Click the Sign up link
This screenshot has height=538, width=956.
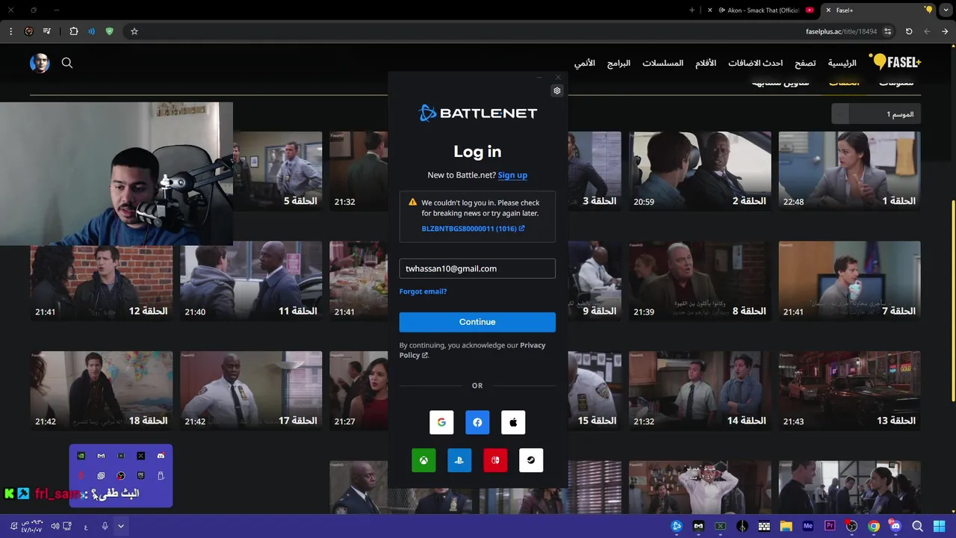[x=512, y=175]
